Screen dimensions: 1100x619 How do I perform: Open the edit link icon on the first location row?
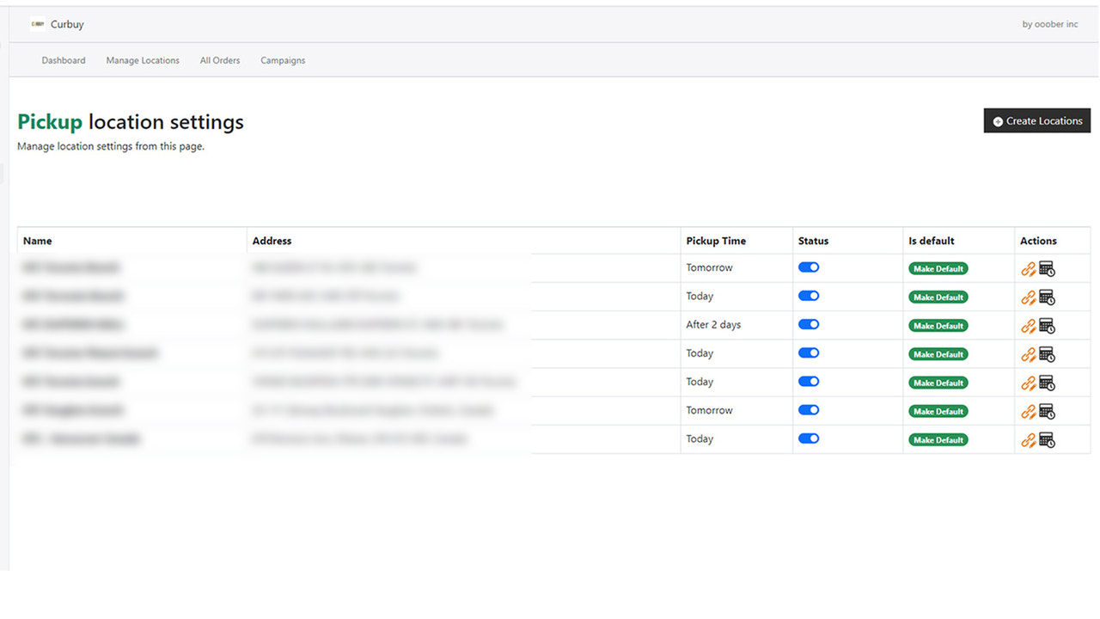(1029, 268)
